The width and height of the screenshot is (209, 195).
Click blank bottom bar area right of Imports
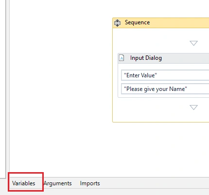click(x=154, y=183)
